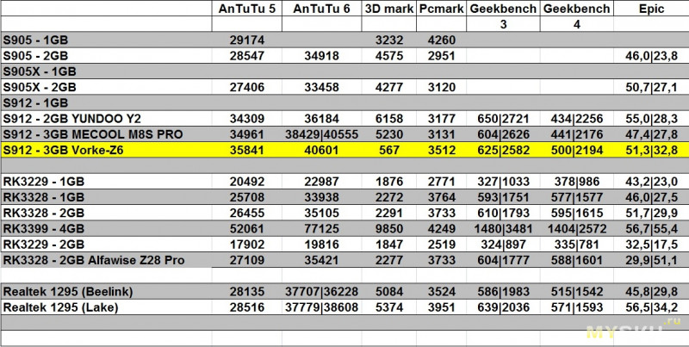This screenshot has height=347, width=689.
Task: Click the AnTuTu 5 column header
Action: coord(247,9)
